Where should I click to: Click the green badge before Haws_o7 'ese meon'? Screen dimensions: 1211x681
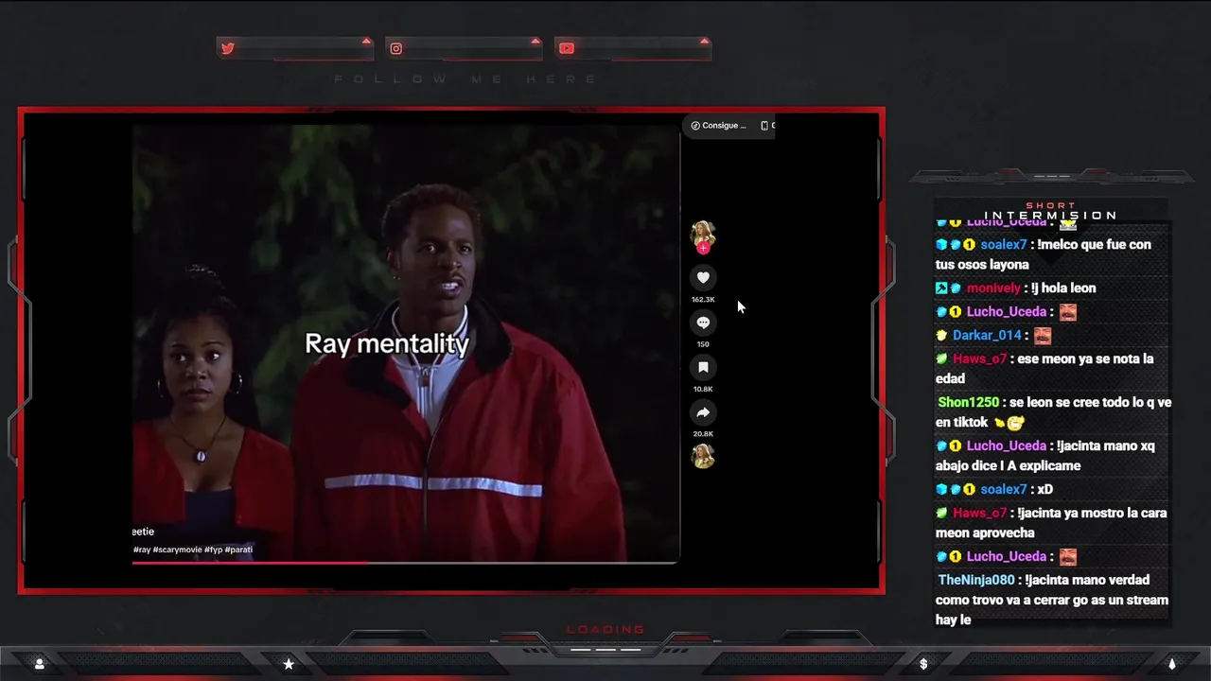click(x=941, y=358)
